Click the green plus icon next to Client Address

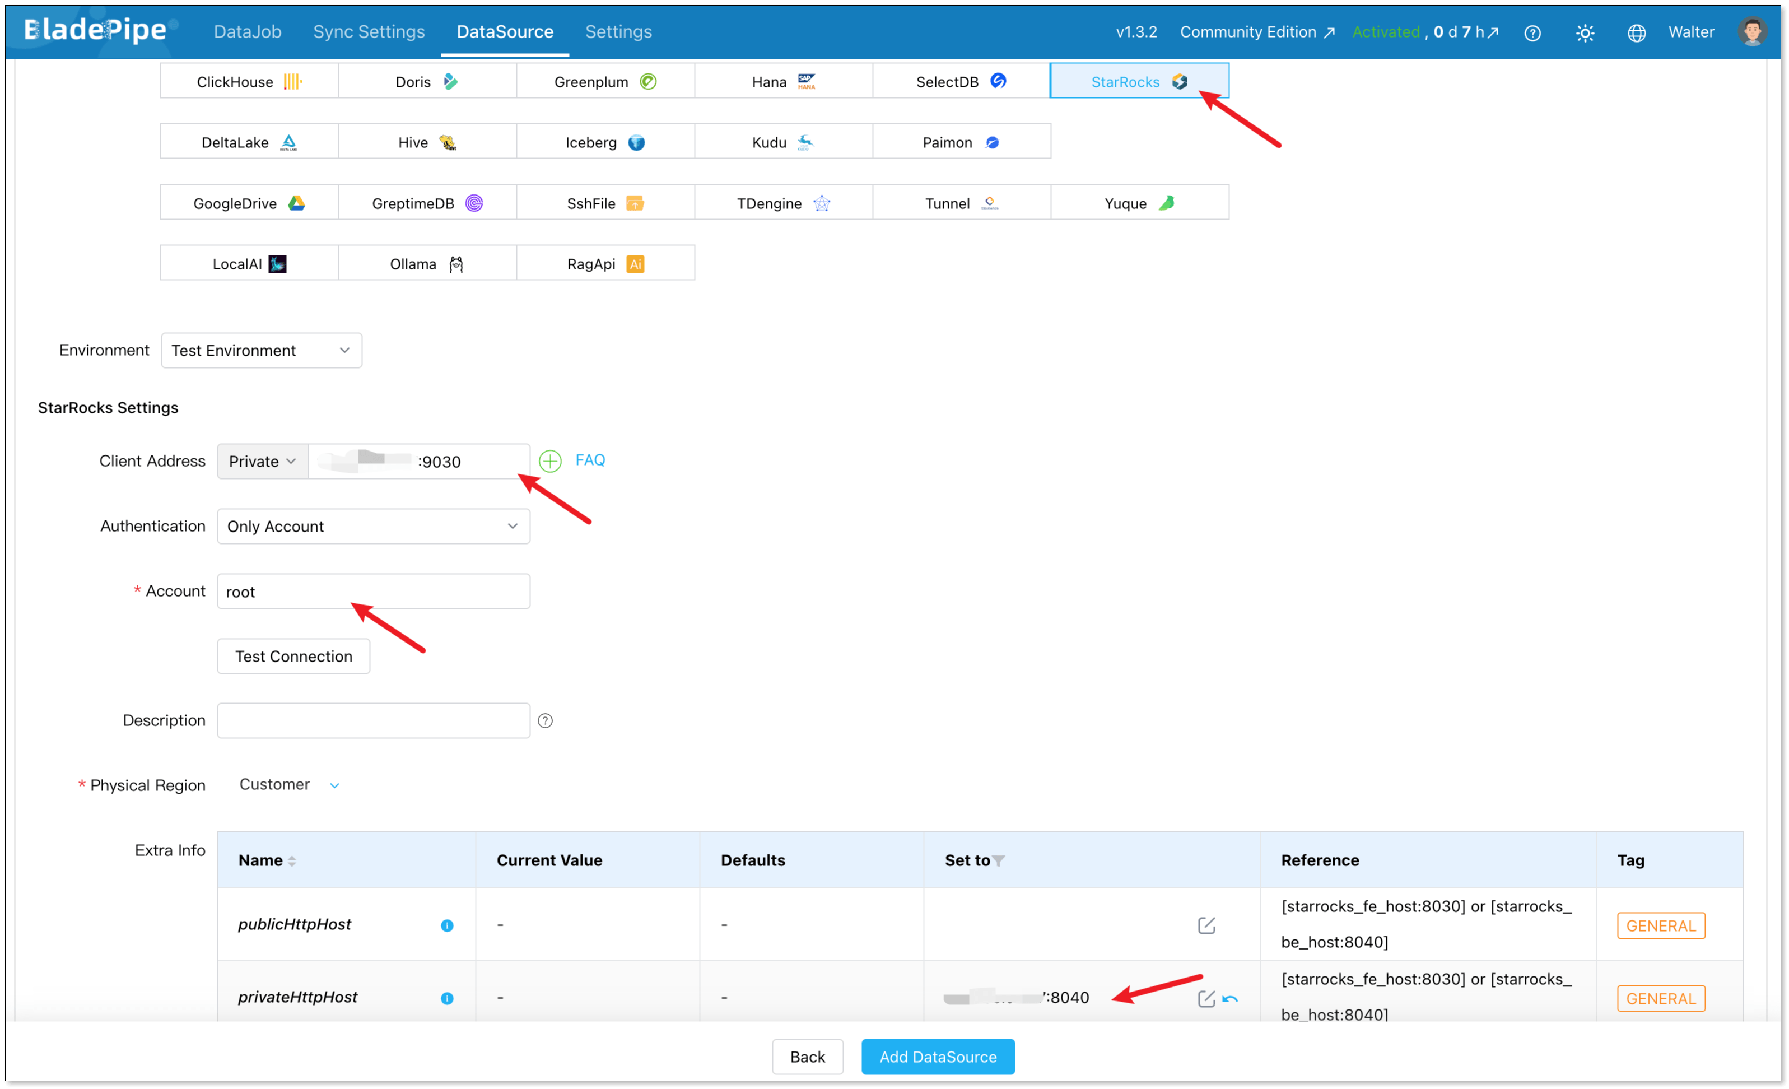[549, 461]
